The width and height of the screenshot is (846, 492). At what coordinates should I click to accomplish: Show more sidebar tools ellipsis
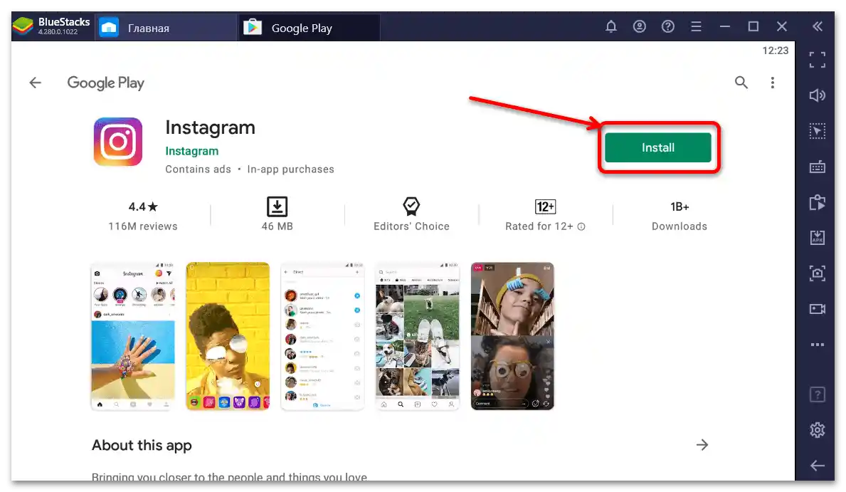[x=818, y=344]
